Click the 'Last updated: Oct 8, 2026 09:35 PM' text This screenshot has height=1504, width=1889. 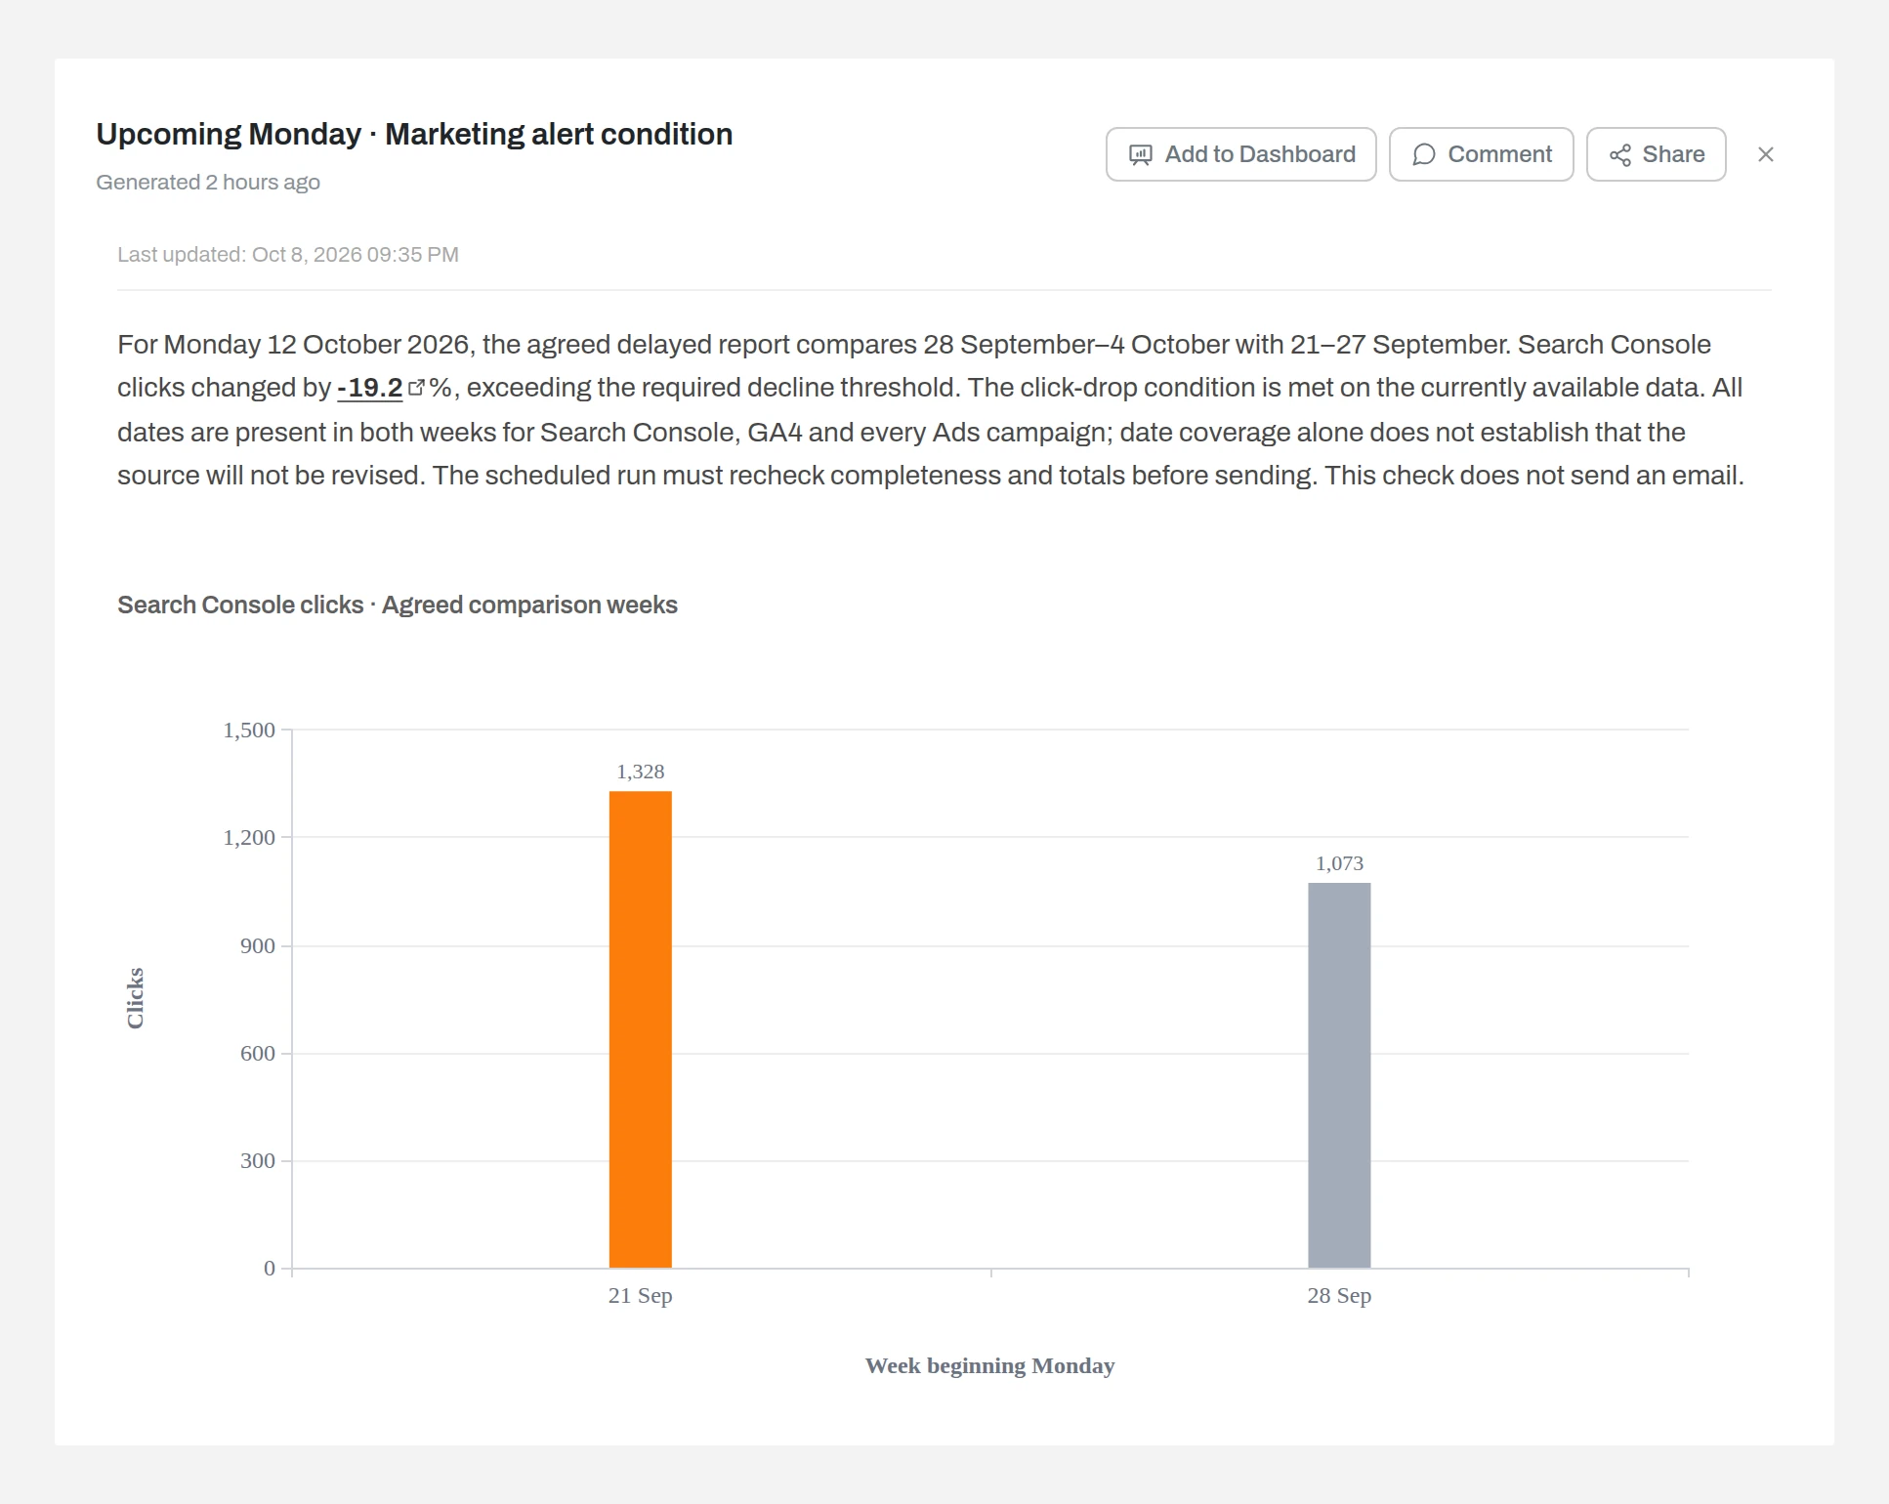tap(288, 255)
